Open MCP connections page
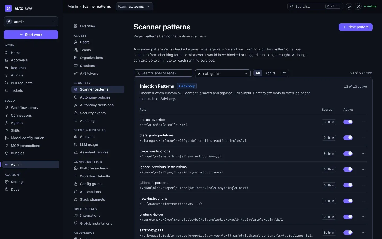The width and height of the screenshot is (382, 239). pos(31,146)
